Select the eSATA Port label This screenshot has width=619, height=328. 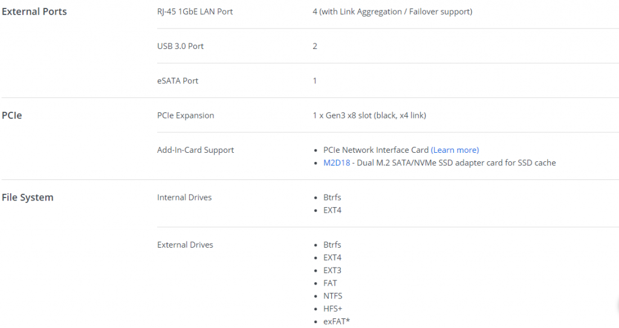point(178,80)
